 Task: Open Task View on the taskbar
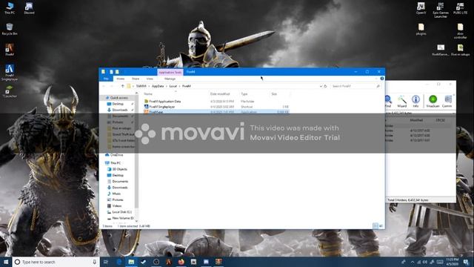click(x=106, y=262)
